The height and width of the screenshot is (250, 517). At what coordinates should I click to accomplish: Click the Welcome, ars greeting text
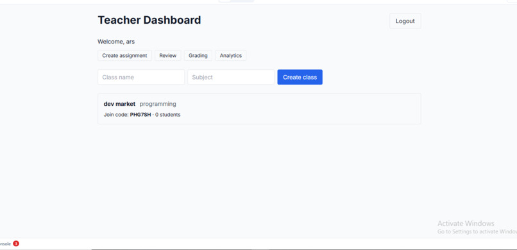(116, 42)
